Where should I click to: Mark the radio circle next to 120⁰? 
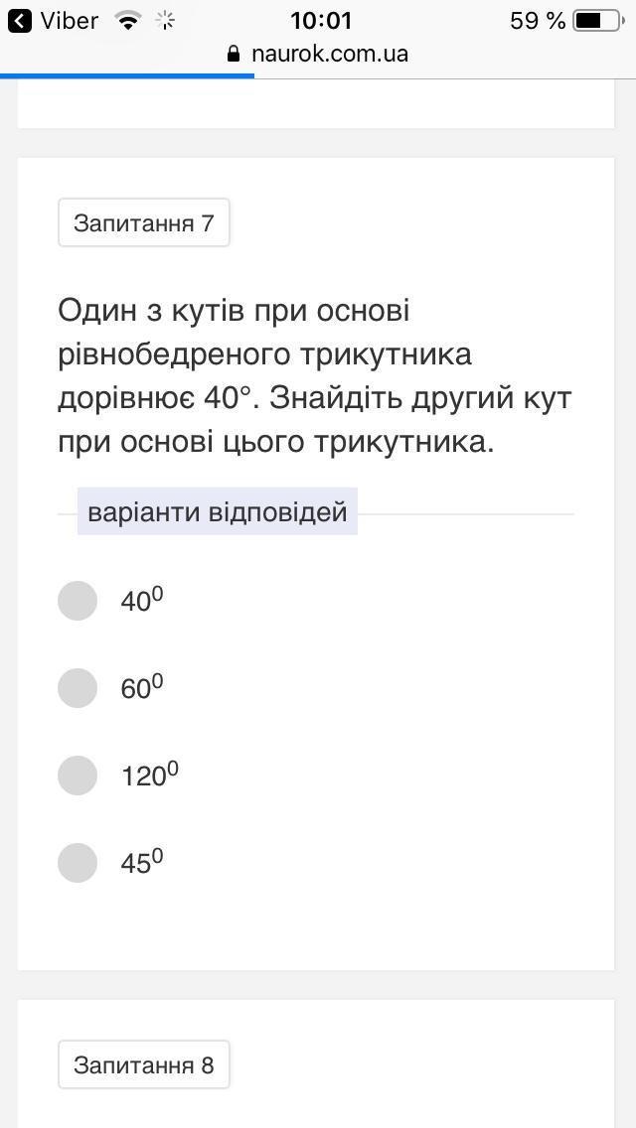click(x=78, y=775)
